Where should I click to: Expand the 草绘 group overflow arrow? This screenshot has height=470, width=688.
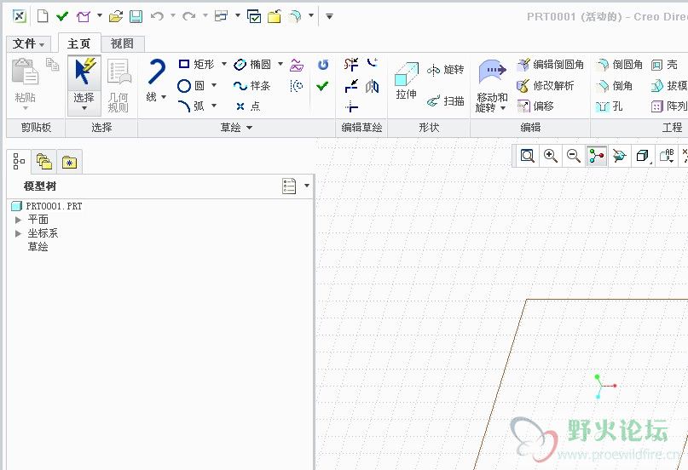point(249,128)
